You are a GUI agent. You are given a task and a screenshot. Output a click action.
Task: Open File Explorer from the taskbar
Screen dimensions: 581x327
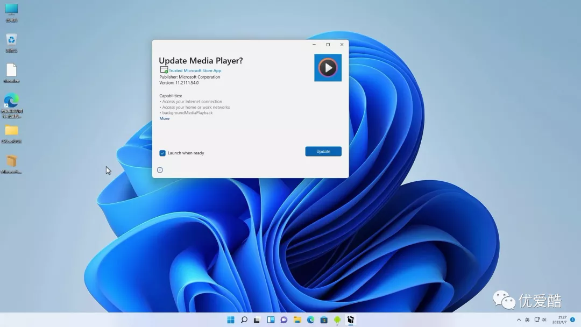pyautogui.click(x=297, y=319)
